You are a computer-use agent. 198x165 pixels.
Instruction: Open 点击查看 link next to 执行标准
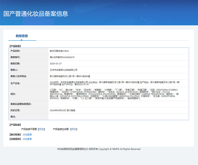[x=27, y=135]
